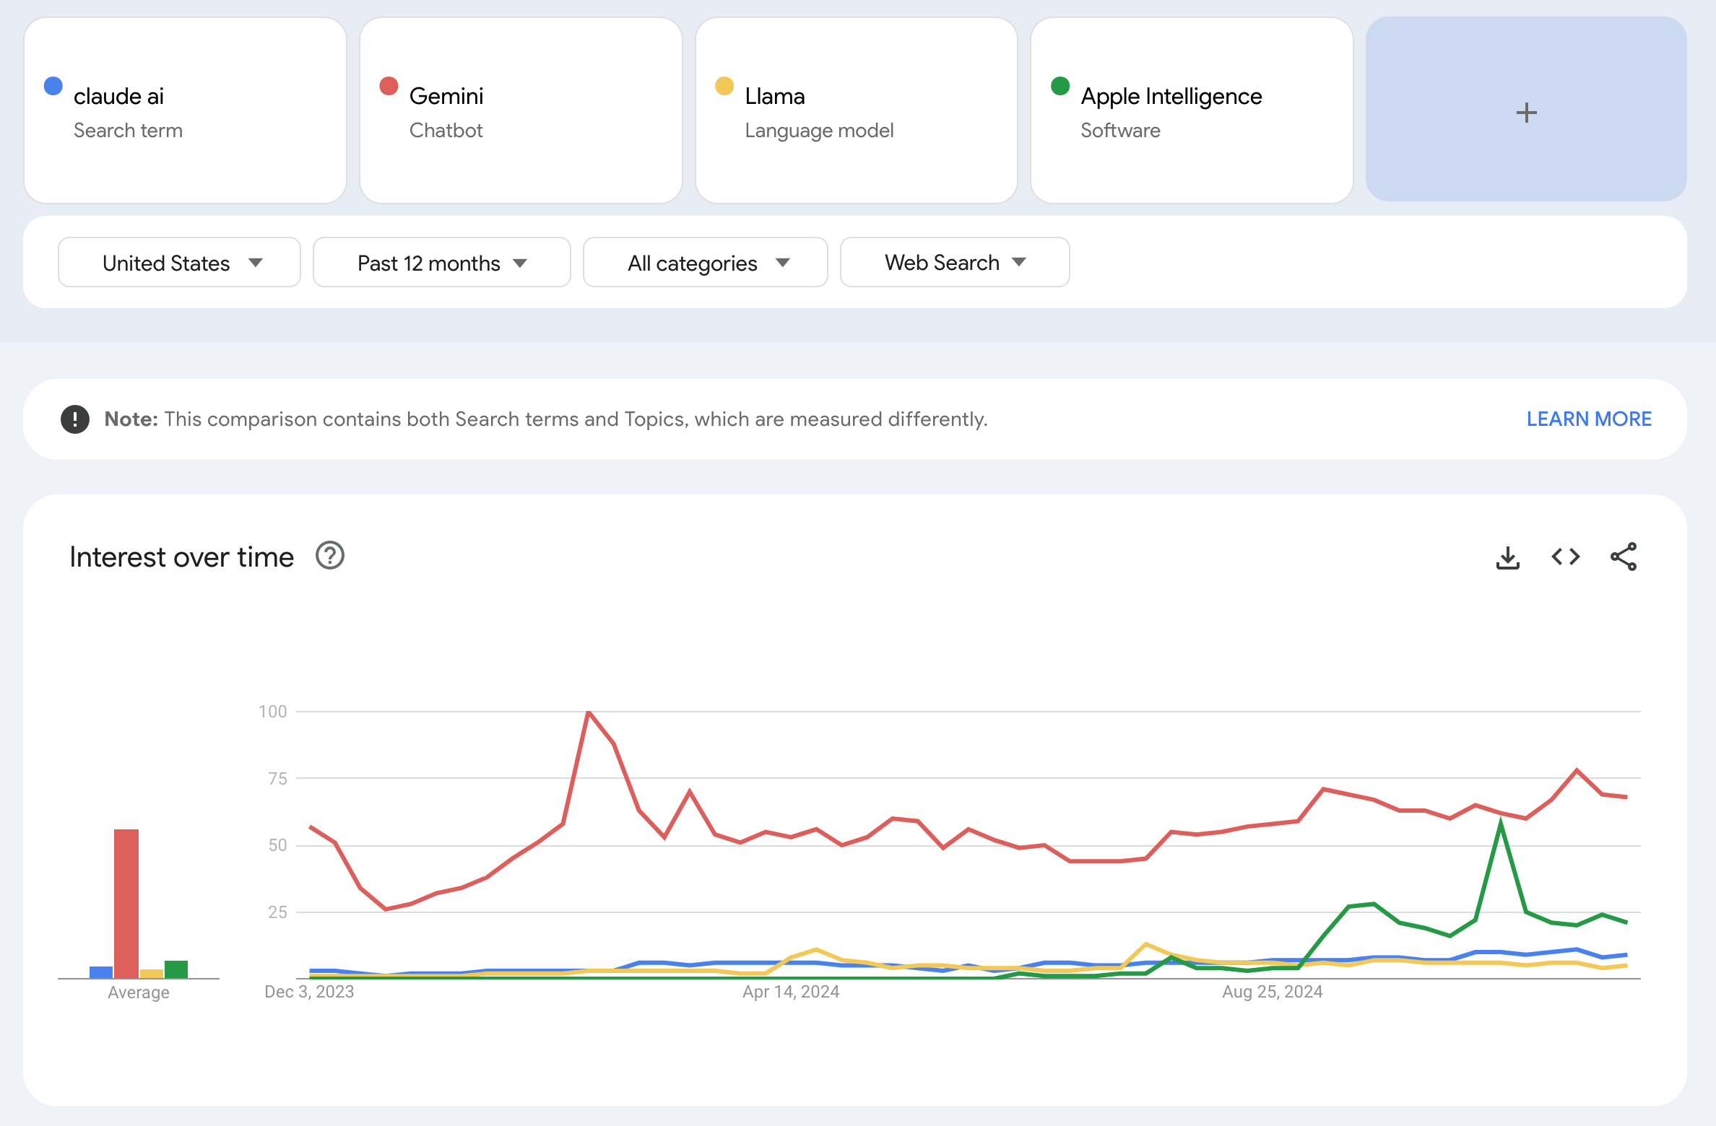Screen dimensions: 1716x1126
Task: Click the 75 y-axis label
Action: [x=277, y=779]
